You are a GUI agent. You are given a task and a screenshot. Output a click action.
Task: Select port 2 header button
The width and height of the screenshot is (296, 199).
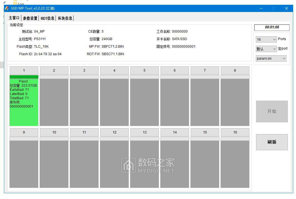pos(54,71)
